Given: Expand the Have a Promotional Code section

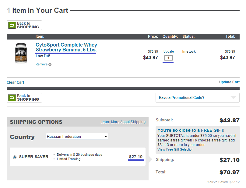Looking at the screenshot, I should click(x=182, y=98).
